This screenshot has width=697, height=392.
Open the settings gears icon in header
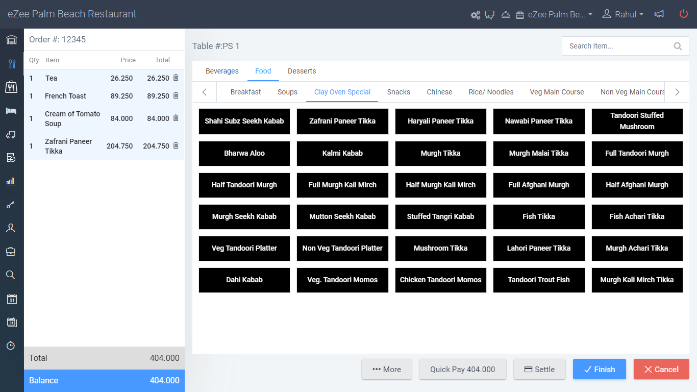tap(476, 15)
